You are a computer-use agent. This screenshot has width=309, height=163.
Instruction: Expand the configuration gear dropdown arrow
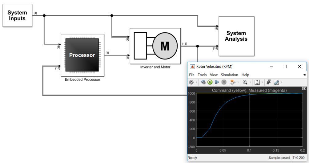point(196,82)
